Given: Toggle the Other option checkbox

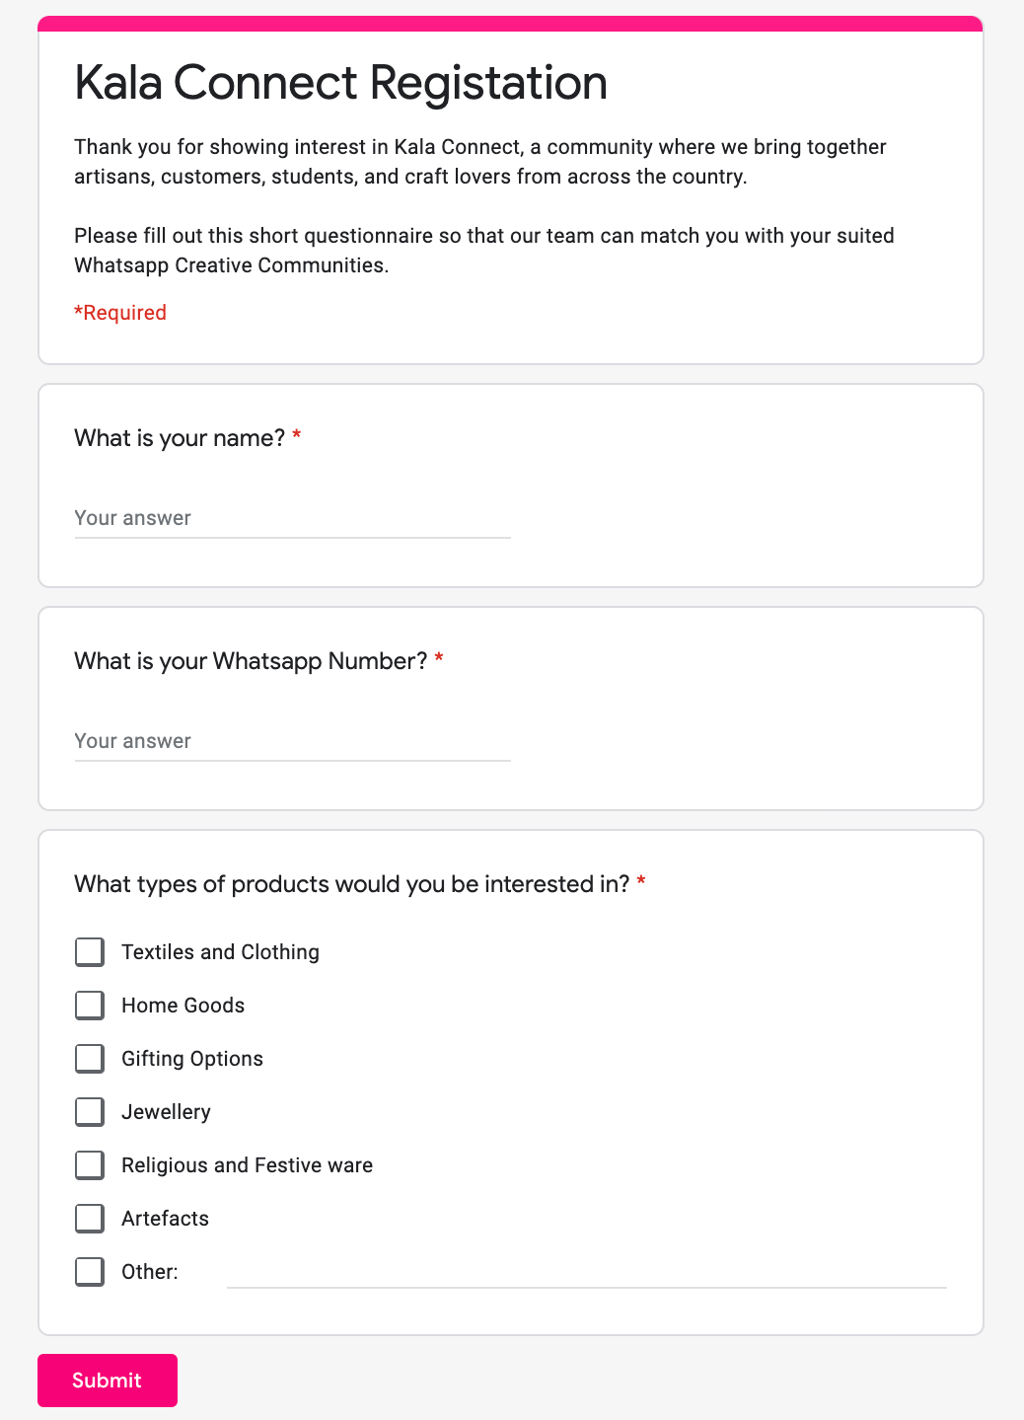Looking at the screenshot, I should (x=90, y=1272).
